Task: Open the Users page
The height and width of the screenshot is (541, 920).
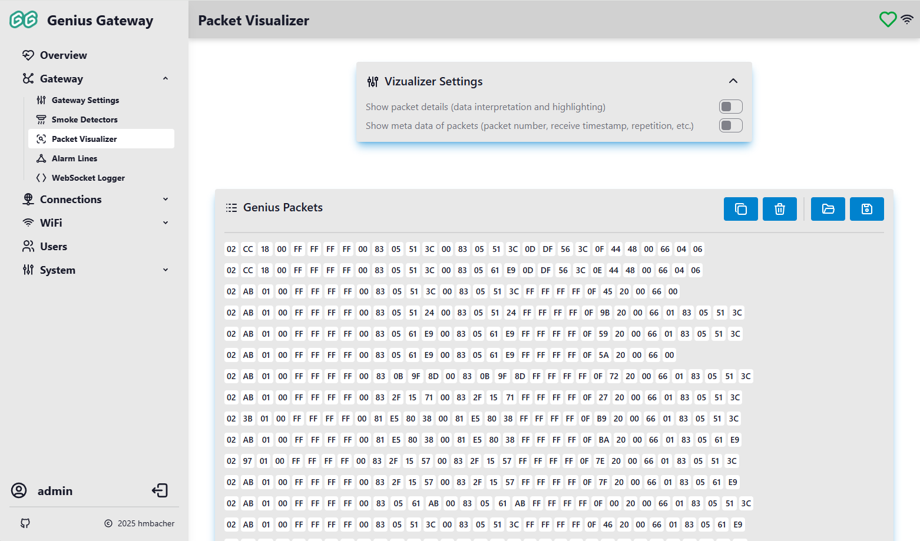Action: point(53,247)
